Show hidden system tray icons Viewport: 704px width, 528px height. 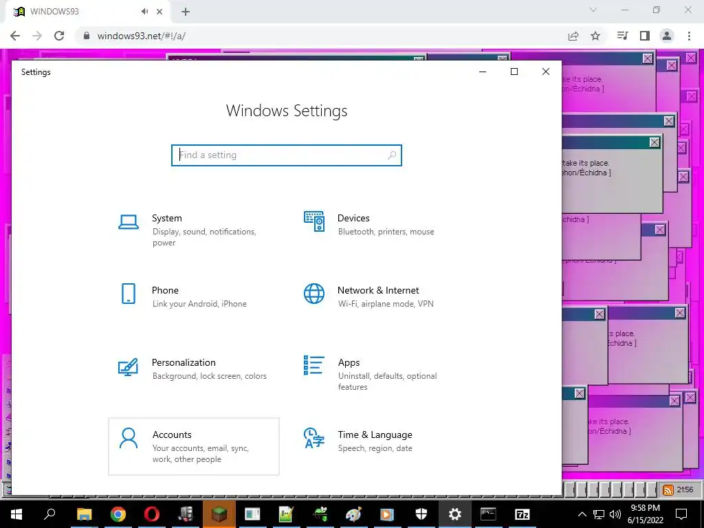point(582,514)
